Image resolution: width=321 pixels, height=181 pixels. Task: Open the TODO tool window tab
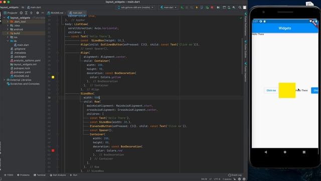click(x=9, y=175)
